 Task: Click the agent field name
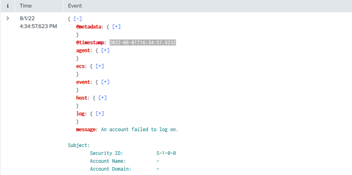coord(83,51)
